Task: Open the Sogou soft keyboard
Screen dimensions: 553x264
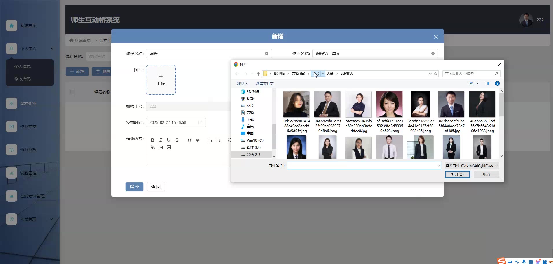Action: tap(531, 262)
